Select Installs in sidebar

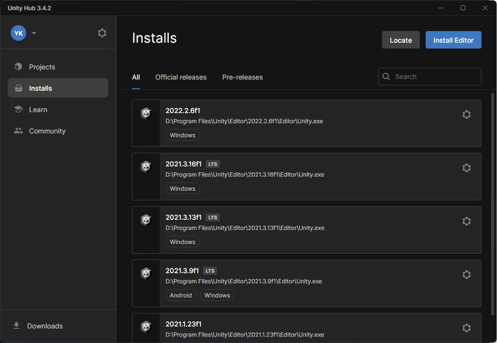[x=58, y=88]
